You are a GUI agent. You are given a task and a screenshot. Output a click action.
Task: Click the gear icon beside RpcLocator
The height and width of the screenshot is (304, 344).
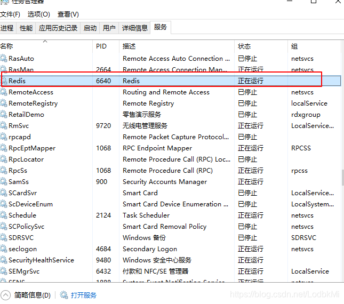tap(4, 159)
